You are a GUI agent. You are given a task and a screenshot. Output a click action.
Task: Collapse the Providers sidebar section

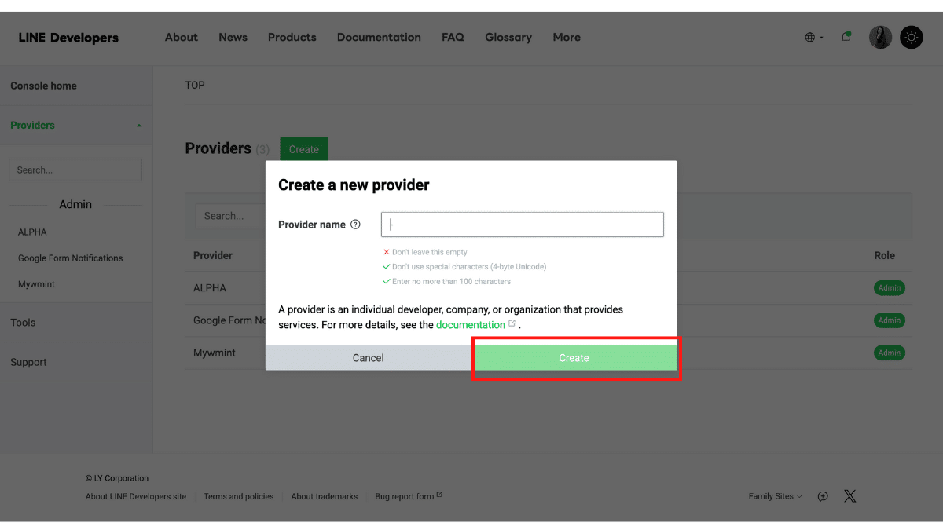(x=139, y=126)
